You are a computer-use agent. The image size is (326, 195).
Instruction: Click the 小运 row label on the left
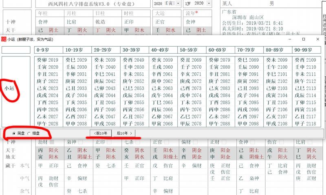pos(9,89)
